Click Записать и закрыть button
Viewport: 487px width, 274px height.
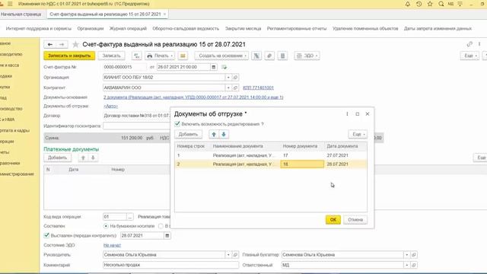[x=69, y=56]
